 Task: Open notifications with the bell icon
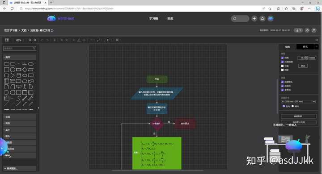(x=263, y=19)
